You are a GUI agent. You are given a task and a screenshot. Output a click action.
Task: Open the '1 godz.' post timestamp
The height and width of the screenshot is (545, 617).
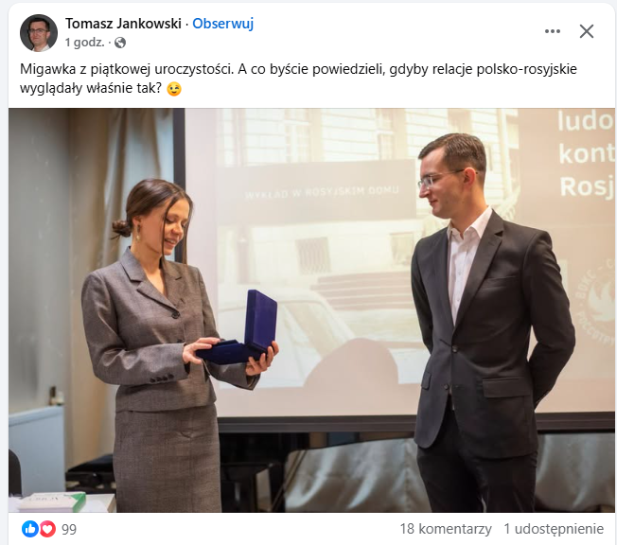click(x=84, y=42)
